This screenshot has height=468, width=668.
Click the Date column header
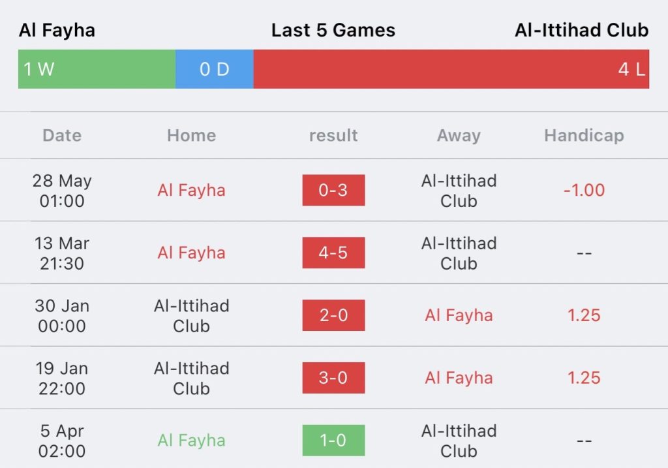(62, 136)
